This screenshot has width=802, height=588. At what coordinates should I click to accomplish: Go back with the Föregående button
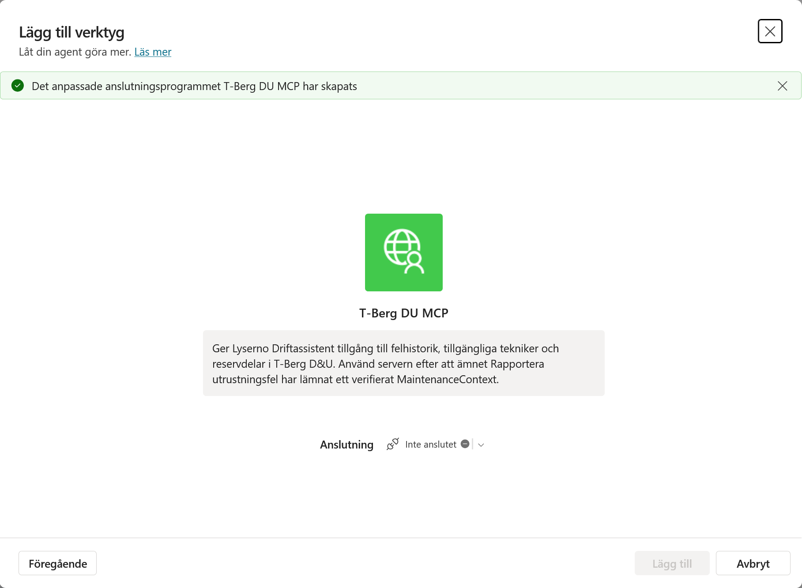(x=57, y=563)
